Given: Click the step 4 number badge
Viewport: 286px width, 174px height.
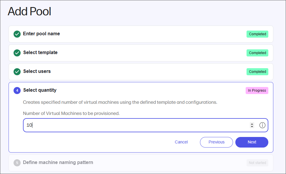Looking at the screenshot, I should click(x=17, y=91).
